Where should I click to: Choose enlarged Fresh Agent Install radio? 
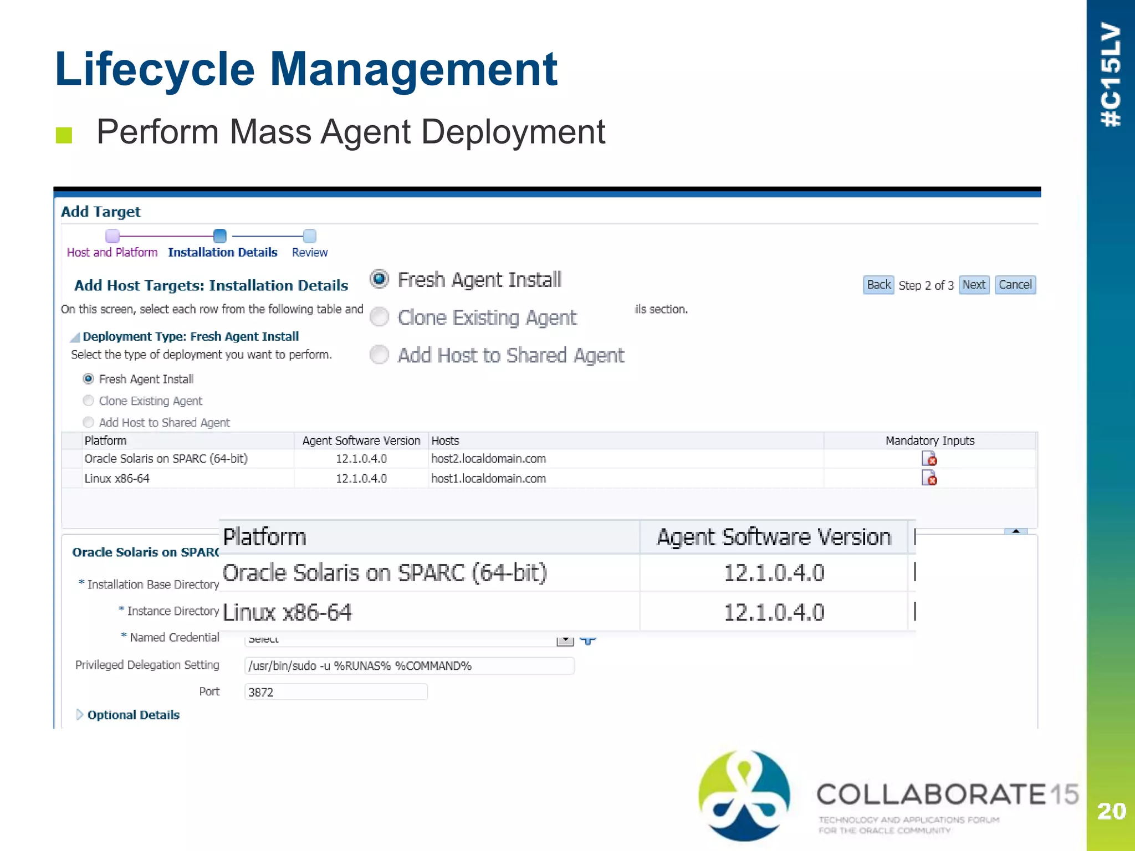pos(379,279)
